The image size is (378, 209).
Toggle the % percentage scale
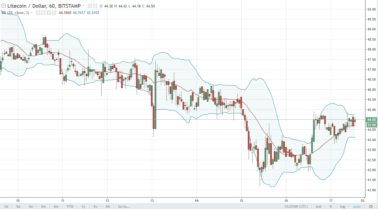coord(331,207)
